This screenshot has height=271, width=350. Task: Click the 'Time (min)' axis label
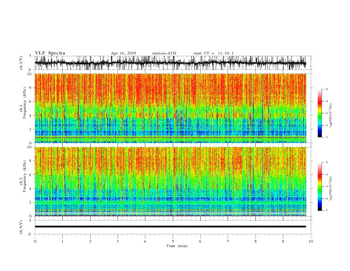177,246
